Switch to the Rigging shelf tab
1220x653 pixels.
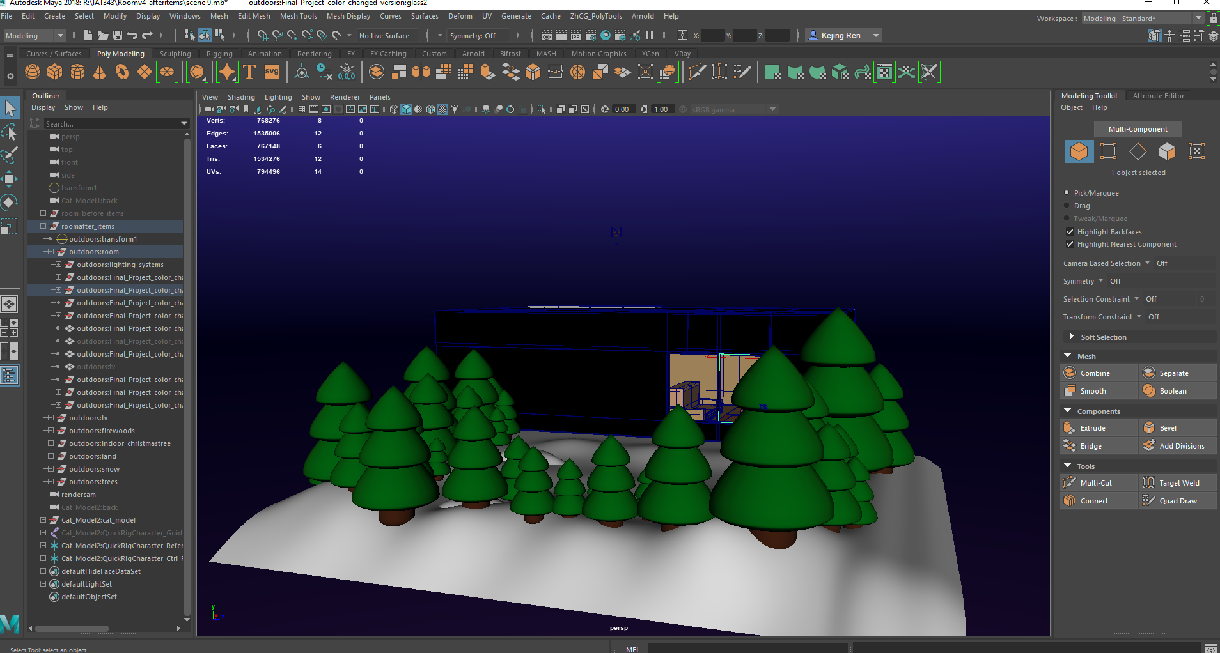[219, 54]
